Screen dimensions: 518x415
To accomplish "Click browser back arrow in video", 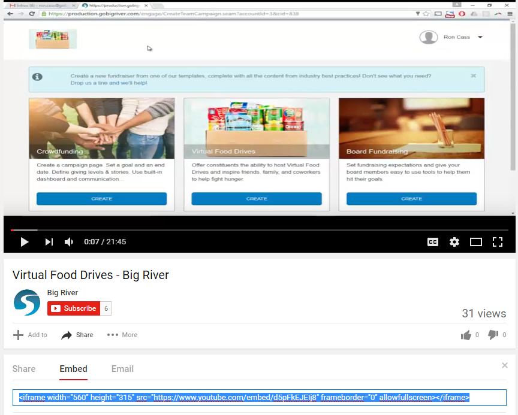I will point(10,14).
